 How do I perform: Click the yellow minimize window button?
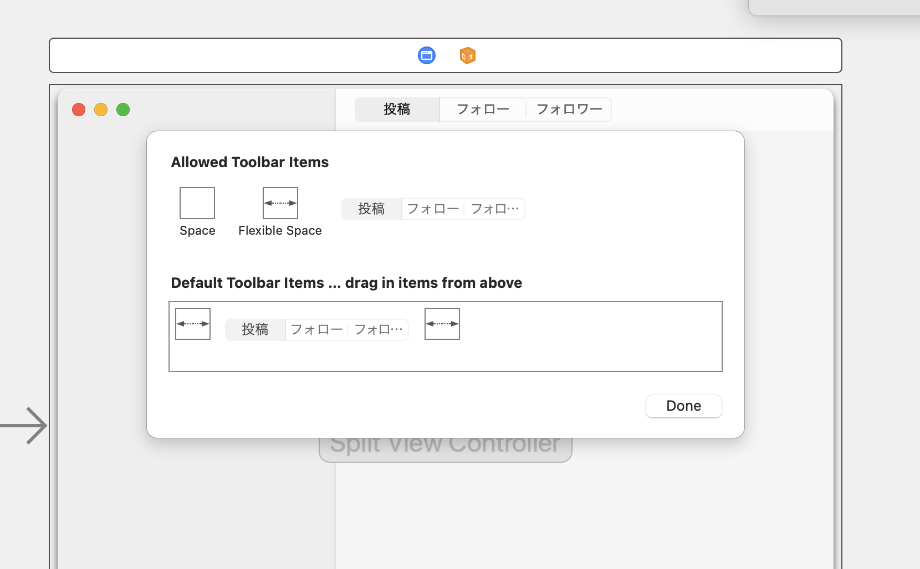tap(101, 110)
